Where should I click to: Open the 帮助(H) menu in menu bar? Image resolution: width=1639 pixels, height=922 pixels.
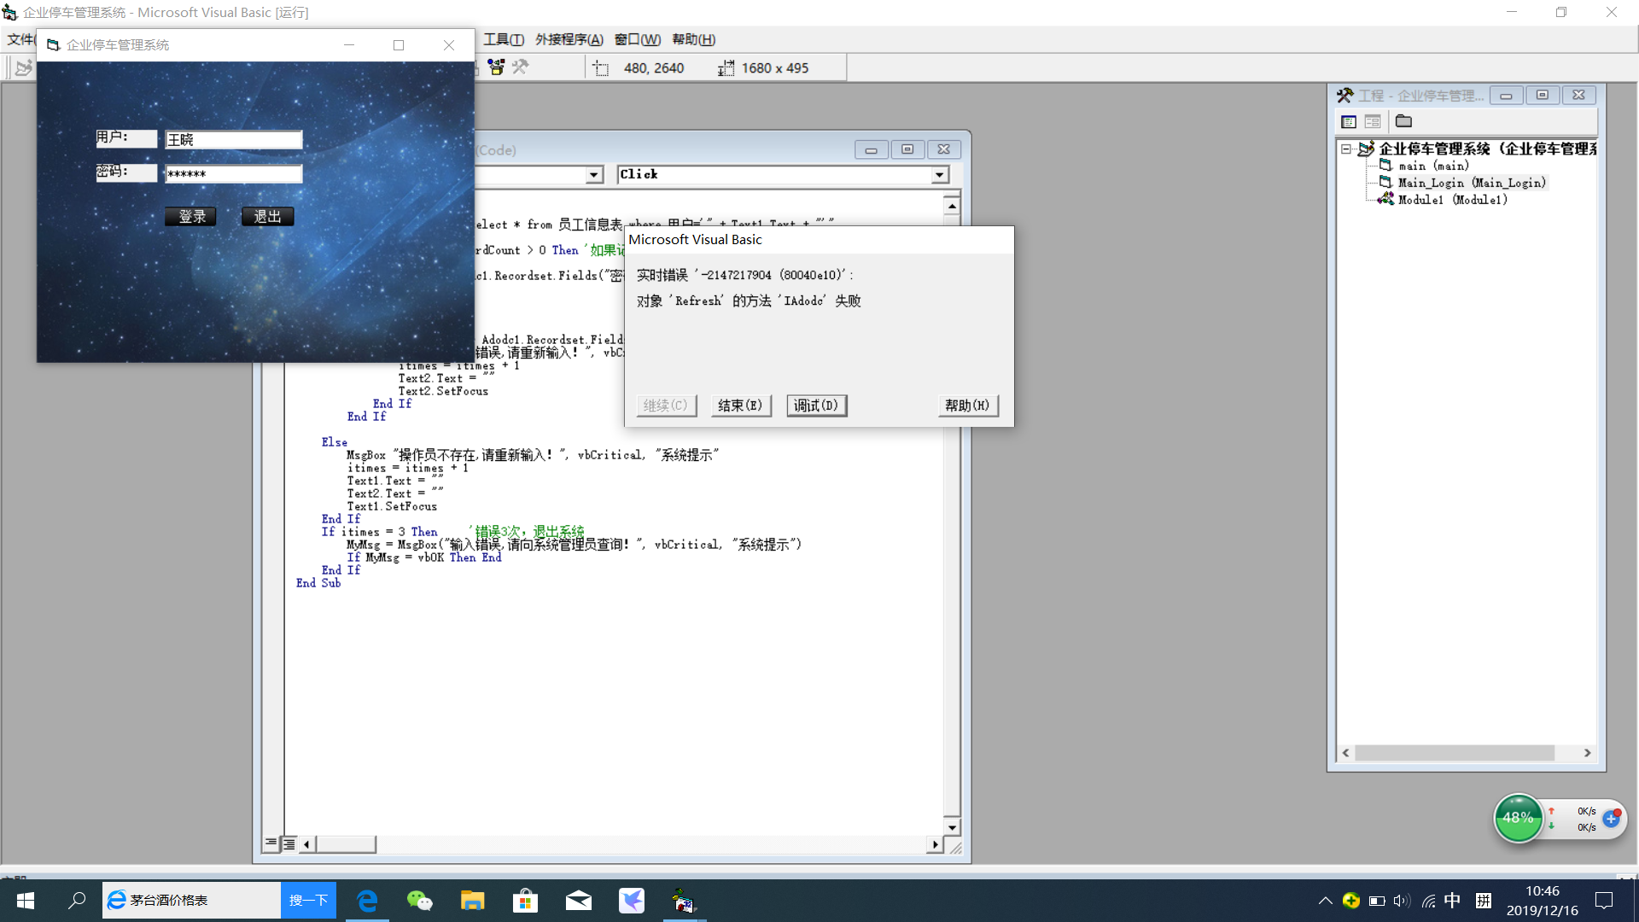point(694,39)
